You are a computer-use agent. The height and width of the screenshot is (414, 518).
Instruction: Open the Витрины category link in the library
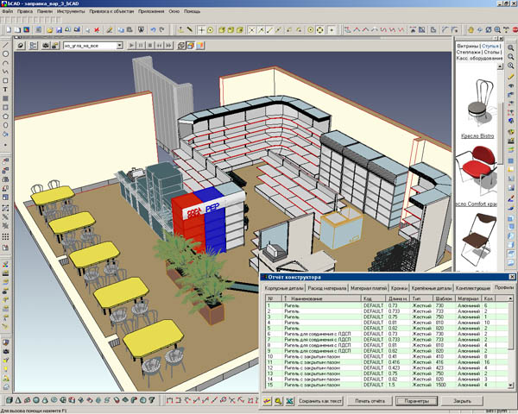point(467,46)
